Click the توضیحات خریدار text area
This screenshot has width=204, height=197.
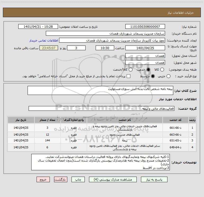click(x=101, y=162)
